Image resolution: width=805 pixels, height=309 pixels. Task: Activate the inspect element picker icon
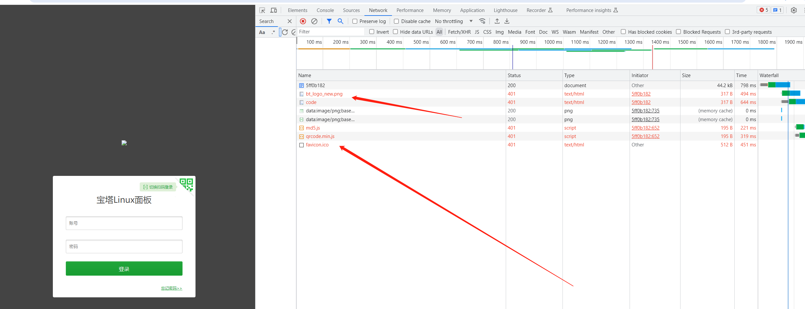coord(262,10)
